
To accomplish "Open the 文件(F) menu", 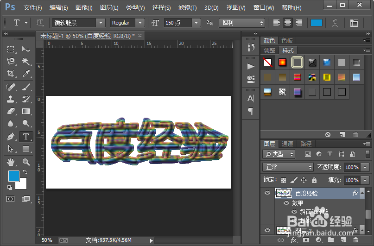I will (33, 7).
